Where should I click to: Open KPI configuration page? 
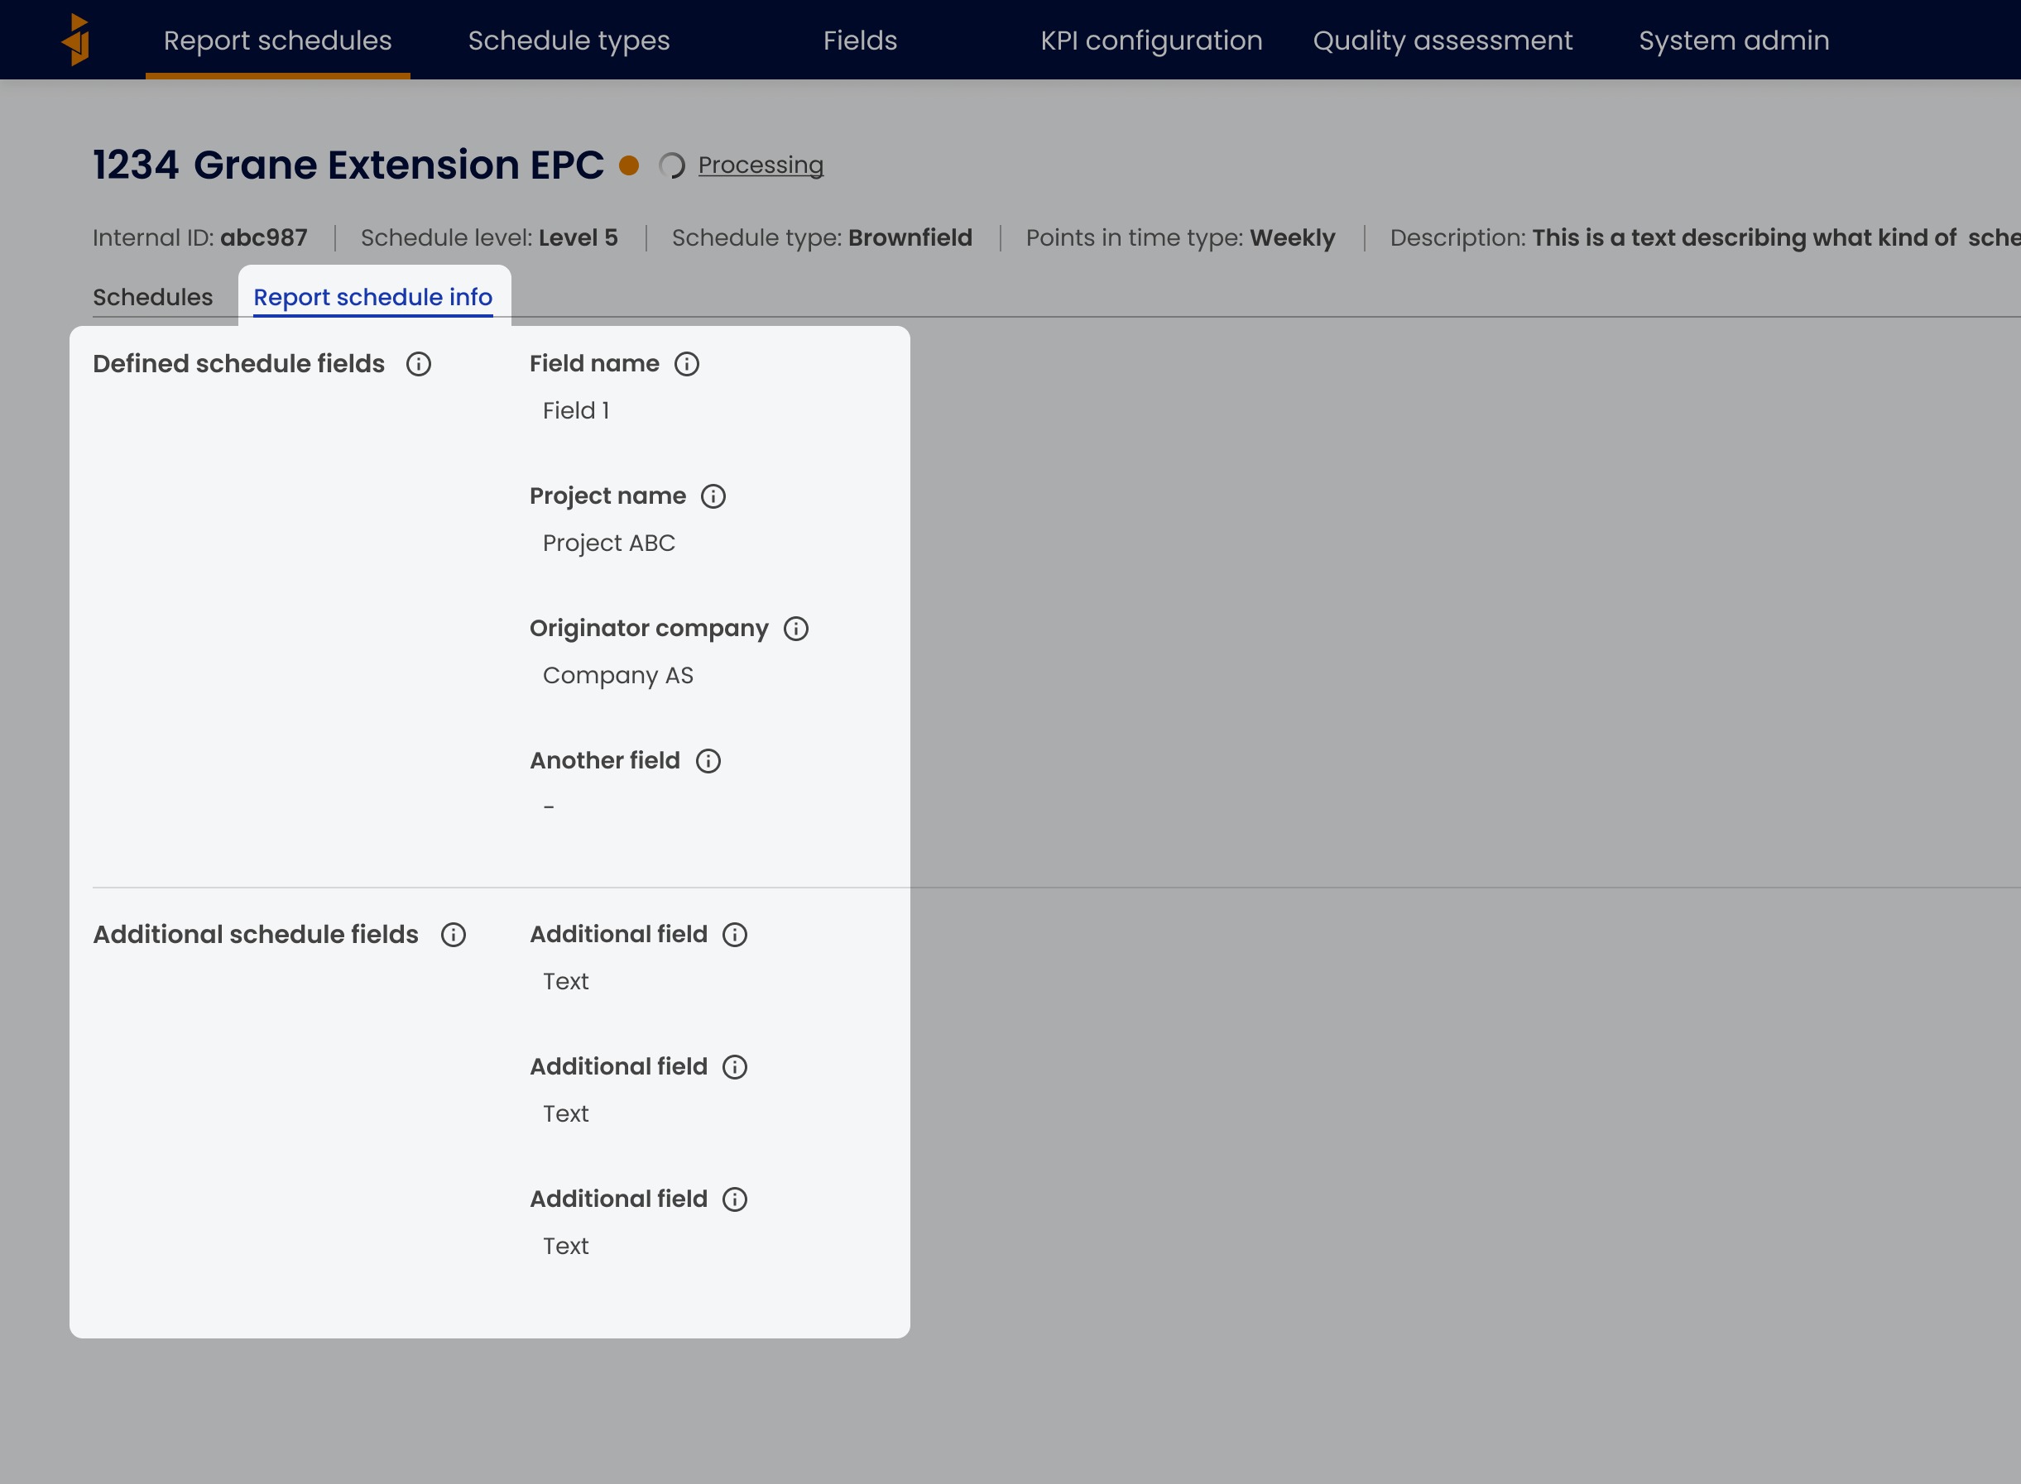[1151, 41]
